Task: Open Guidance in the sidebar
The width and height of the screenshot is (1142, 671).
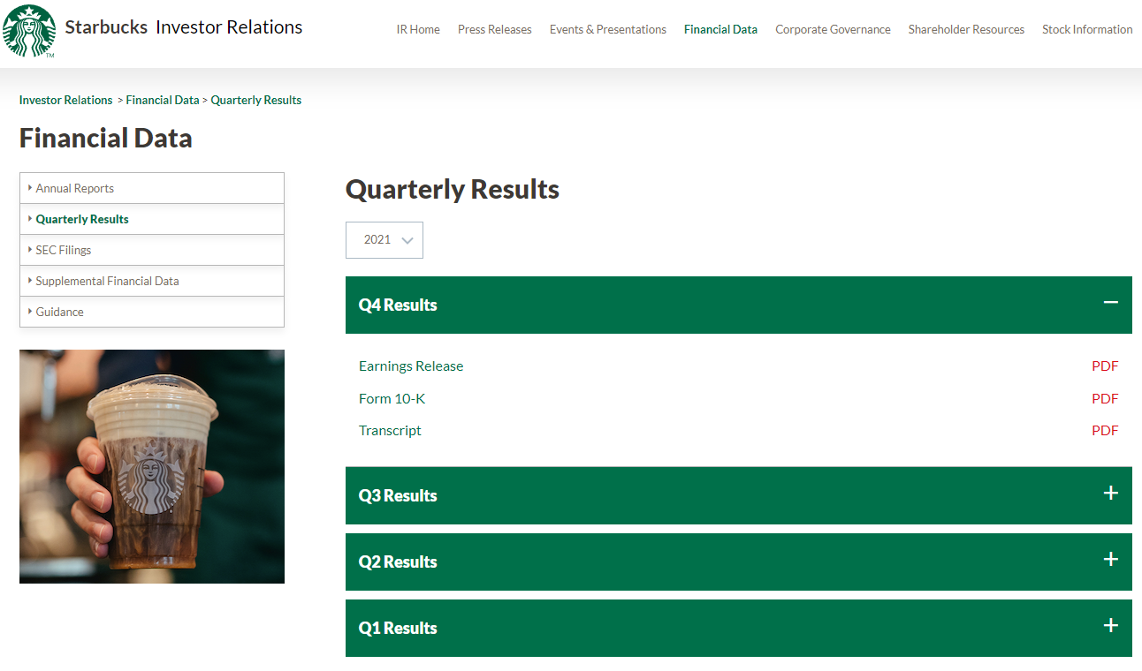Action: [152, 312]
